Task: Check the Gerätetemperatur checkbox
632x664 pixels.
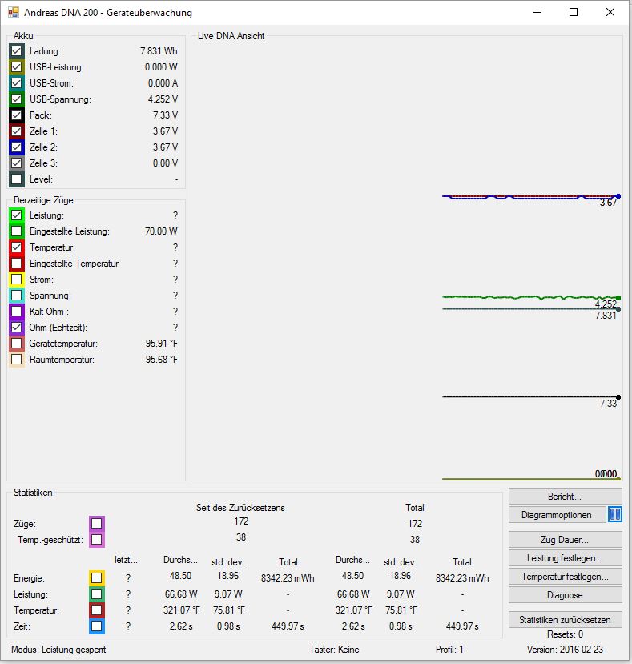Action: coord(17,344)
